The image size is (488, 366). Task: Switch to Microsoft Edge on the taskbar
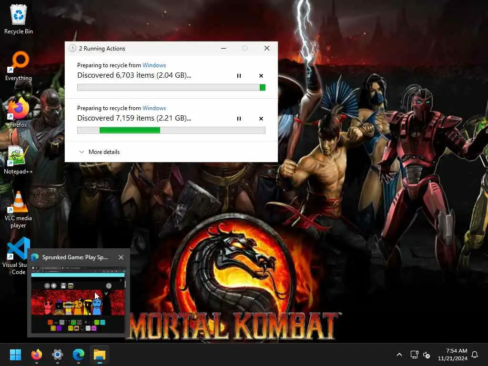(x=79, y=355)
